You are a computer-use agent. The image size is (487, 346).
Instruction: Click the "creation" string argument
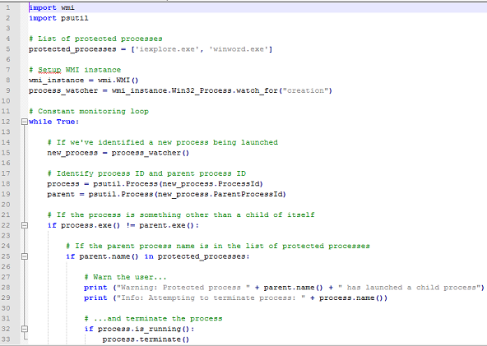(305, 90)
